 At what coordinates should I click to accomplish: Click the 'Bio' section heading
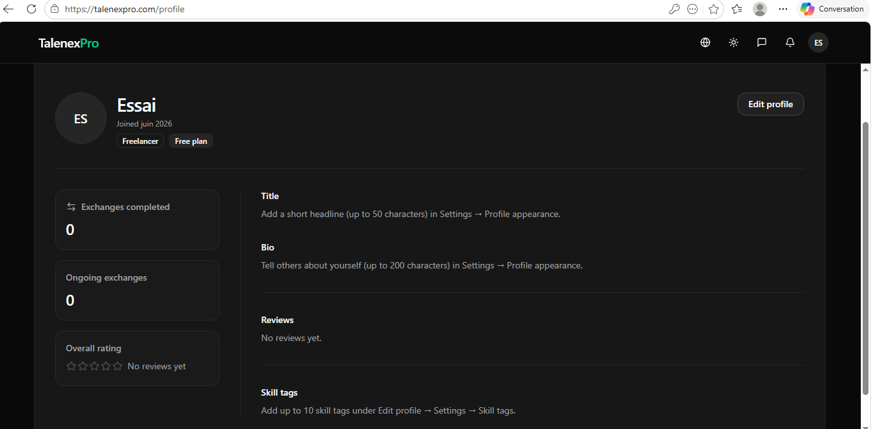tap(268, 247)
